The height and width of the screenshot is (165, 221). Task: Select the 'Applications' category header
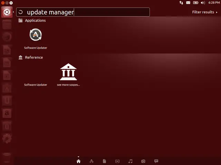pyautogui.click(x=35, y=21)
